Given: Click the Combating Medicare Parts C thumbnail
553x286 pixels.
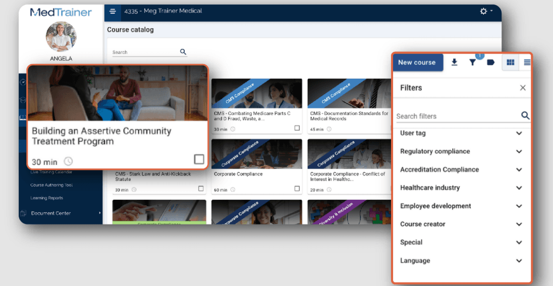Looking at the screenshot, I should coord(257,93).
